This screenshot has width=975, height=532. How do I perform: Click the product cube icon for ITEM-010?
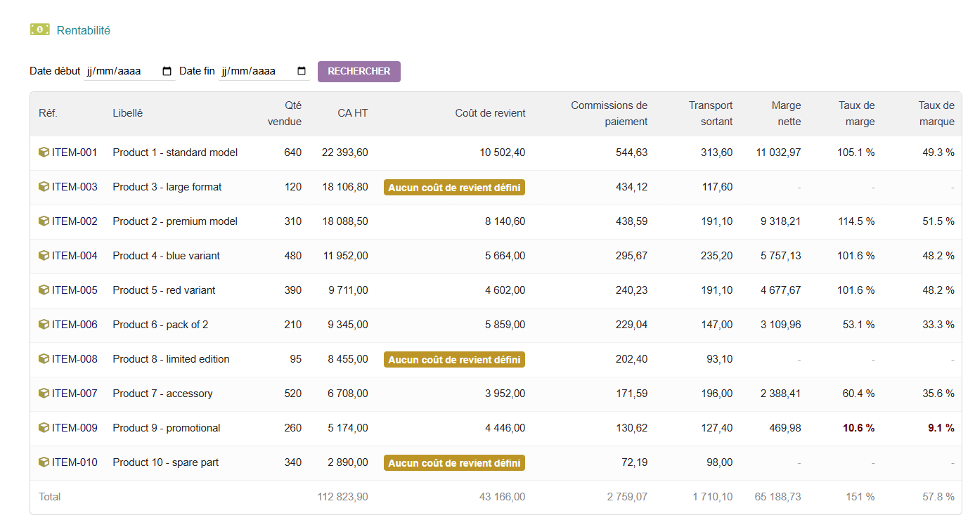[x=44, y=462]
